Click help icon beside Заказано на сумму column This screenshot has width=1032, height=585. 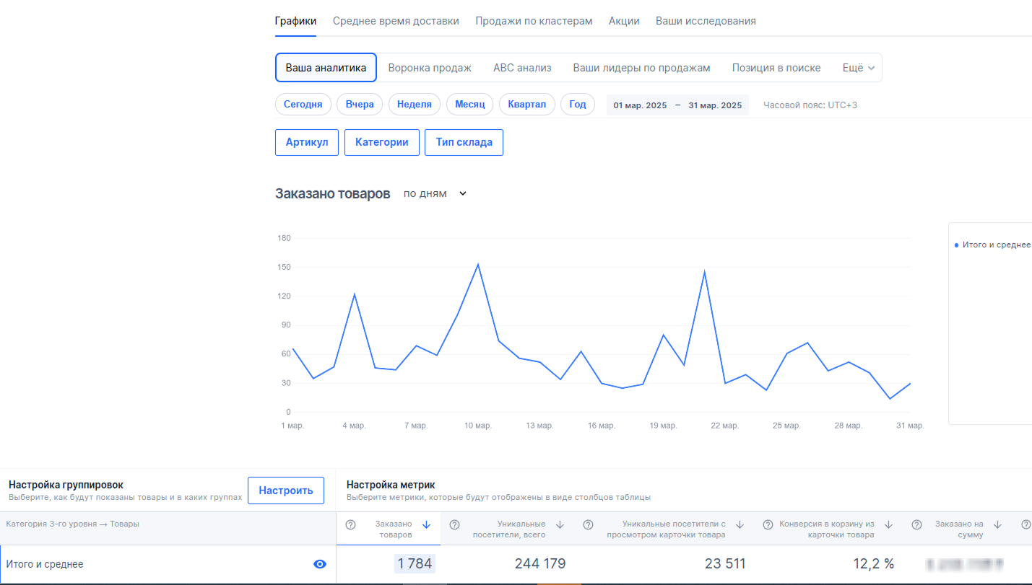tap(916, 525)
